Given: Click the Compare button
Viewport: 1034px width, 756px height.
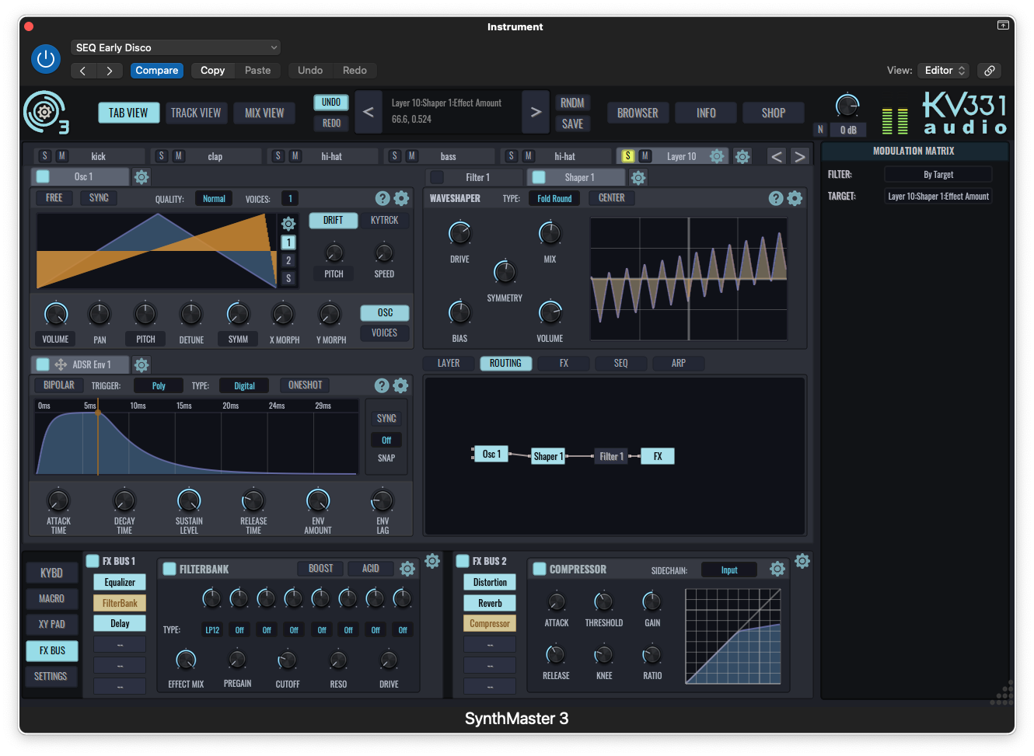Looking at the screenshot, I should [x=156, y=70].
